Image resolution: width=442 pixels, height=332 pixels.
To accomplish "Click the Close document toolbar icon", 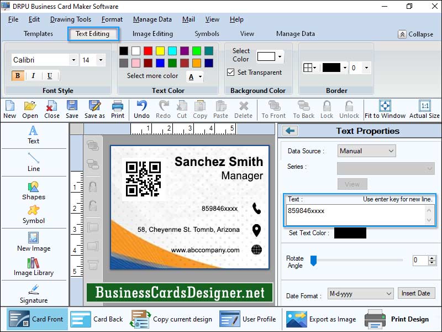I will (x=52, y=110).
